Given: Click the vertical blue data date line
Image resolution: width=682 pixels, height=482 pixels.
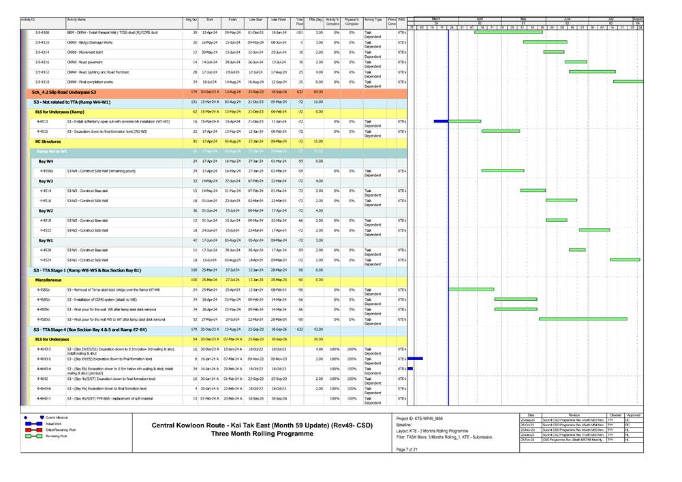Looking at the screenshot, I should click(x=448, y=204).
